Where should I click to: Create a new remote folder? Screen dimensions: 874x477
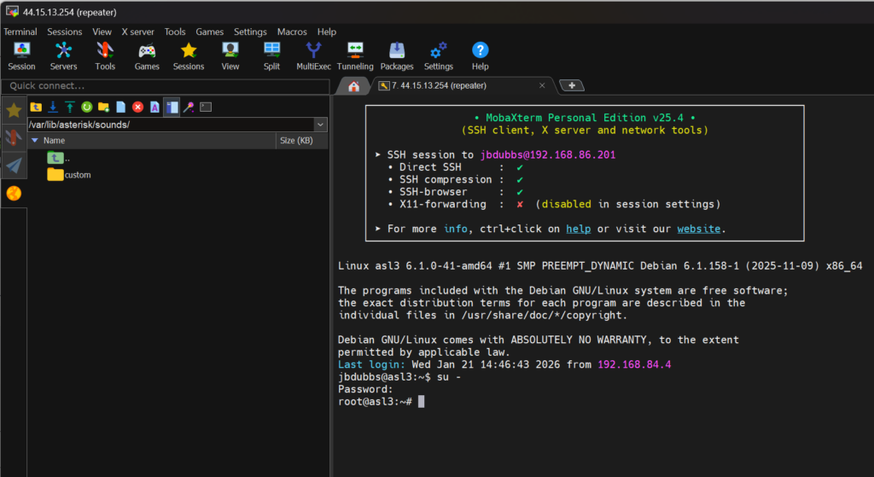(103, 107)
